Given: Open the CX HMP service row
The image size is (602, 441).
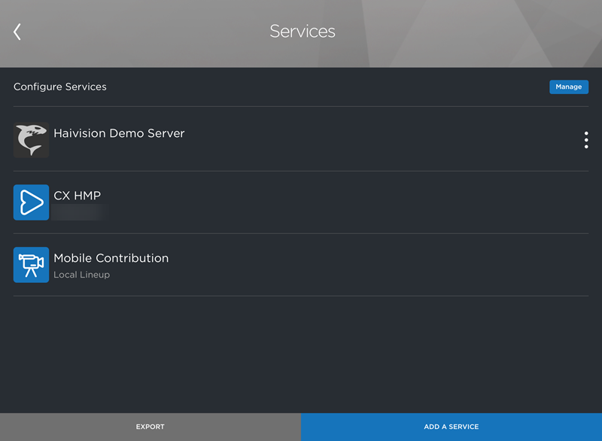Looking at the screenshot, I should (x=301, y=202).
